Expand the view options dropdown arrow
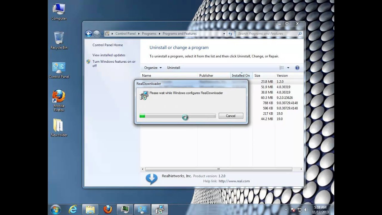Viewport: 382px width, 215px height. coord(288,68)
